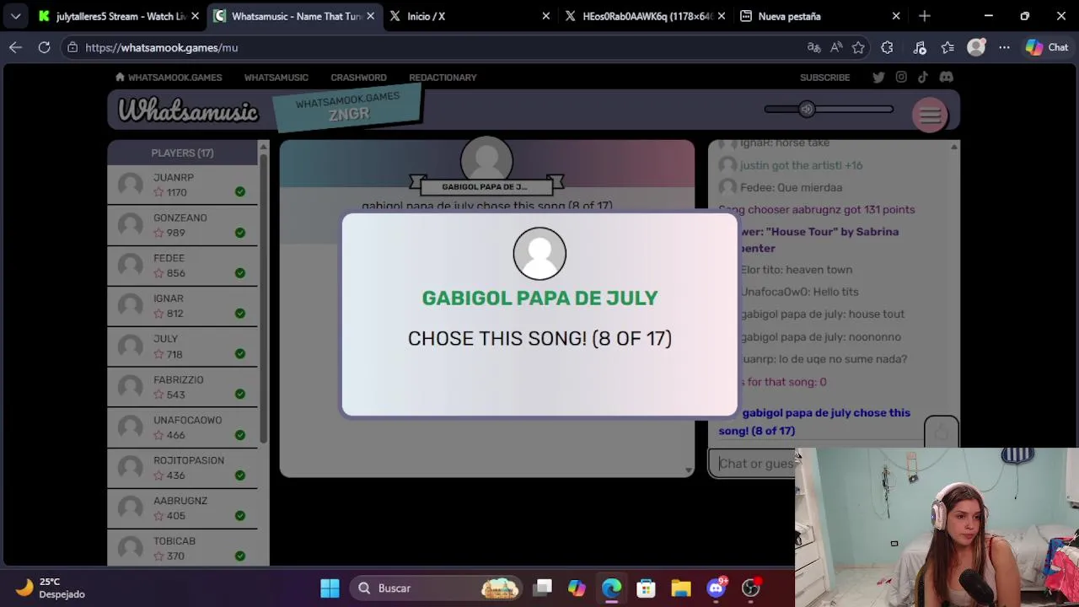Open Task View on the taskbar
The image size is (1079, 607).
click(543, 588)
